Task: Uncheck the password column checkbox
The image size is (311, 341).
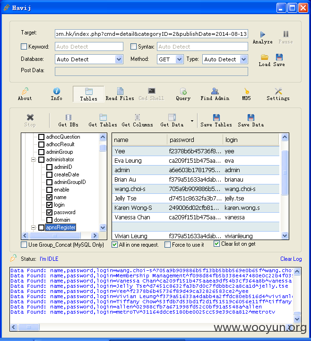Action: pos(50,212)
